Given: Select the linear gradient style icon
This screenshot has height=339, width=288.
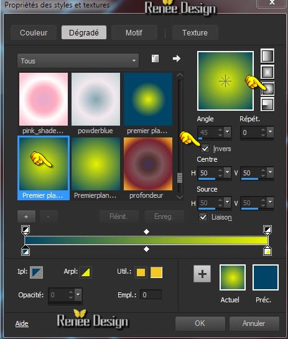Looking at the screenshot, I should 267,56.
